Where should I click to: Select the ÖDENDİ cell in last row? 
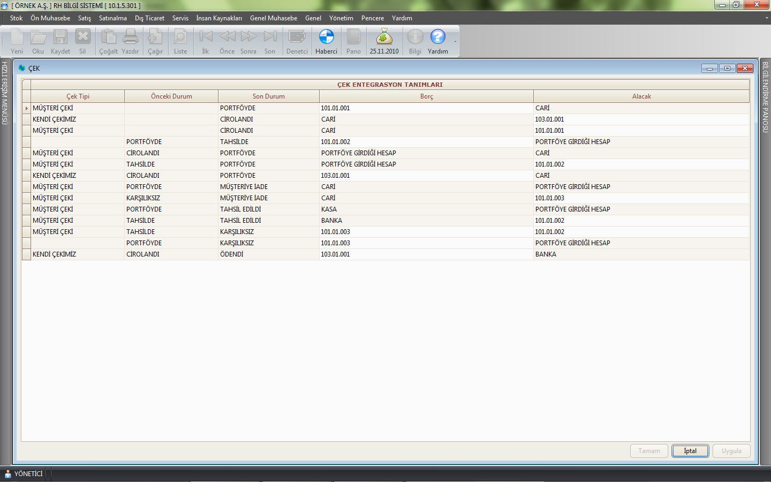click(268, 254)
